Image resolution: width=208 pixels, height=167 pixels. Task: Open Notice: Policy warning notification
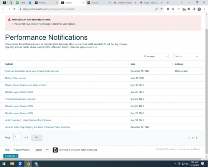(16, 78)
